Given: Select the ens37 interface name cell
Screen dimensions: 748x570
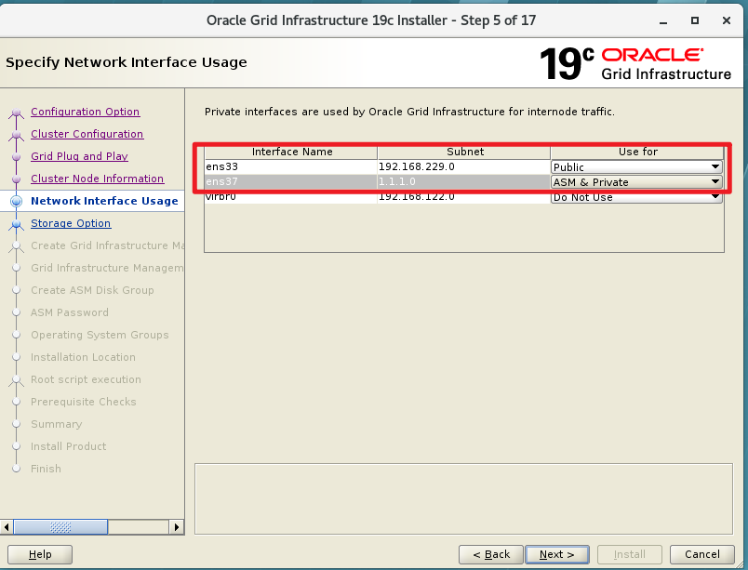Looking at the screenshot, I should click(x=291, y=181).
